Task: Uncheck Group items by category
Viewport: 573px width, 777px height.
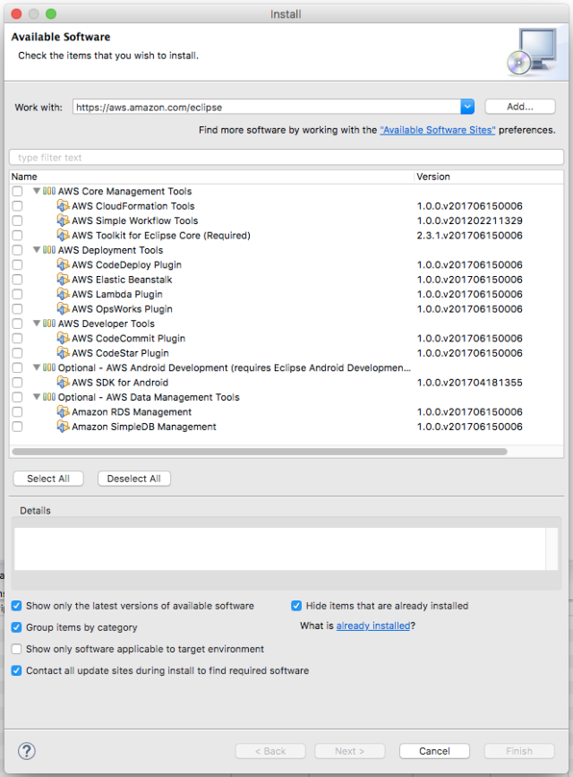Action: [16, 627]
